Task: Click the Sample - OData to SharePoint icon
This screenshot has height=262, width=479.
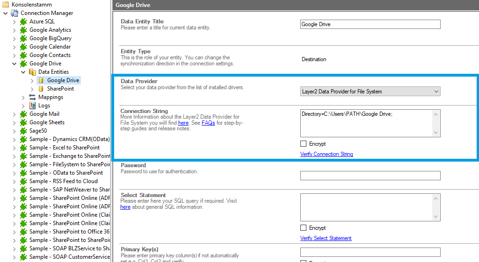Action: coord(23,173)
